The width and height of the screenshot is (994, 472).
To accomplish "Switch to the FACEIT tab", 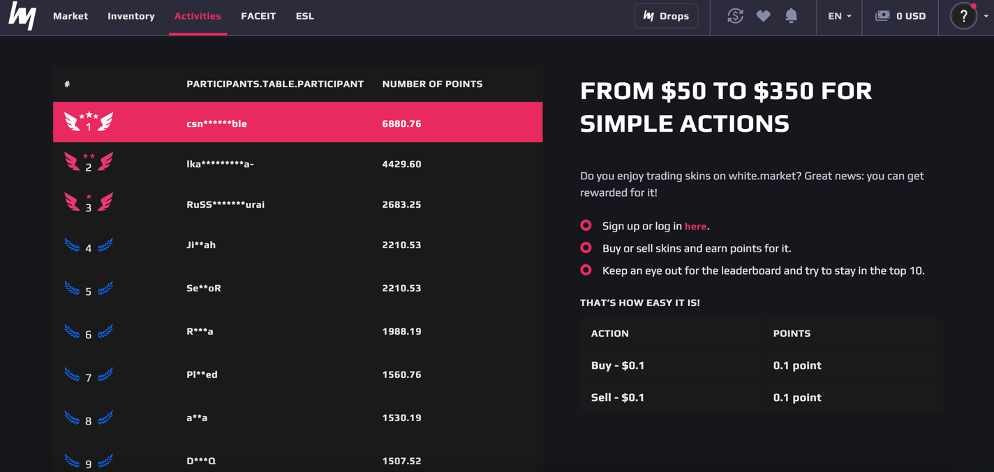I will pos(258,16).
